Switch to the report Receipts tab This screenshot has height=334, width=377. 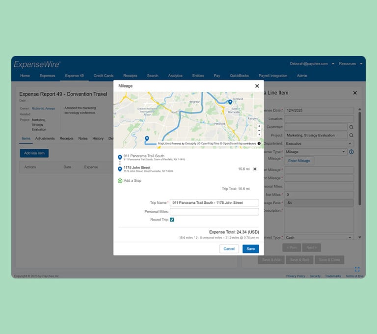click(66, 139)
